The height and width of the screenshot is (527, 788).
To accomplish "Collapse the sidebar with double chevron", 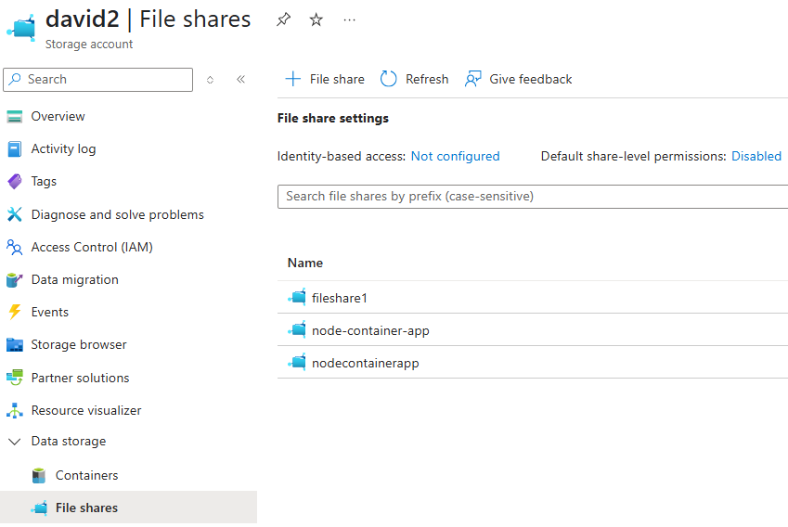I will (x=240, y=80).
